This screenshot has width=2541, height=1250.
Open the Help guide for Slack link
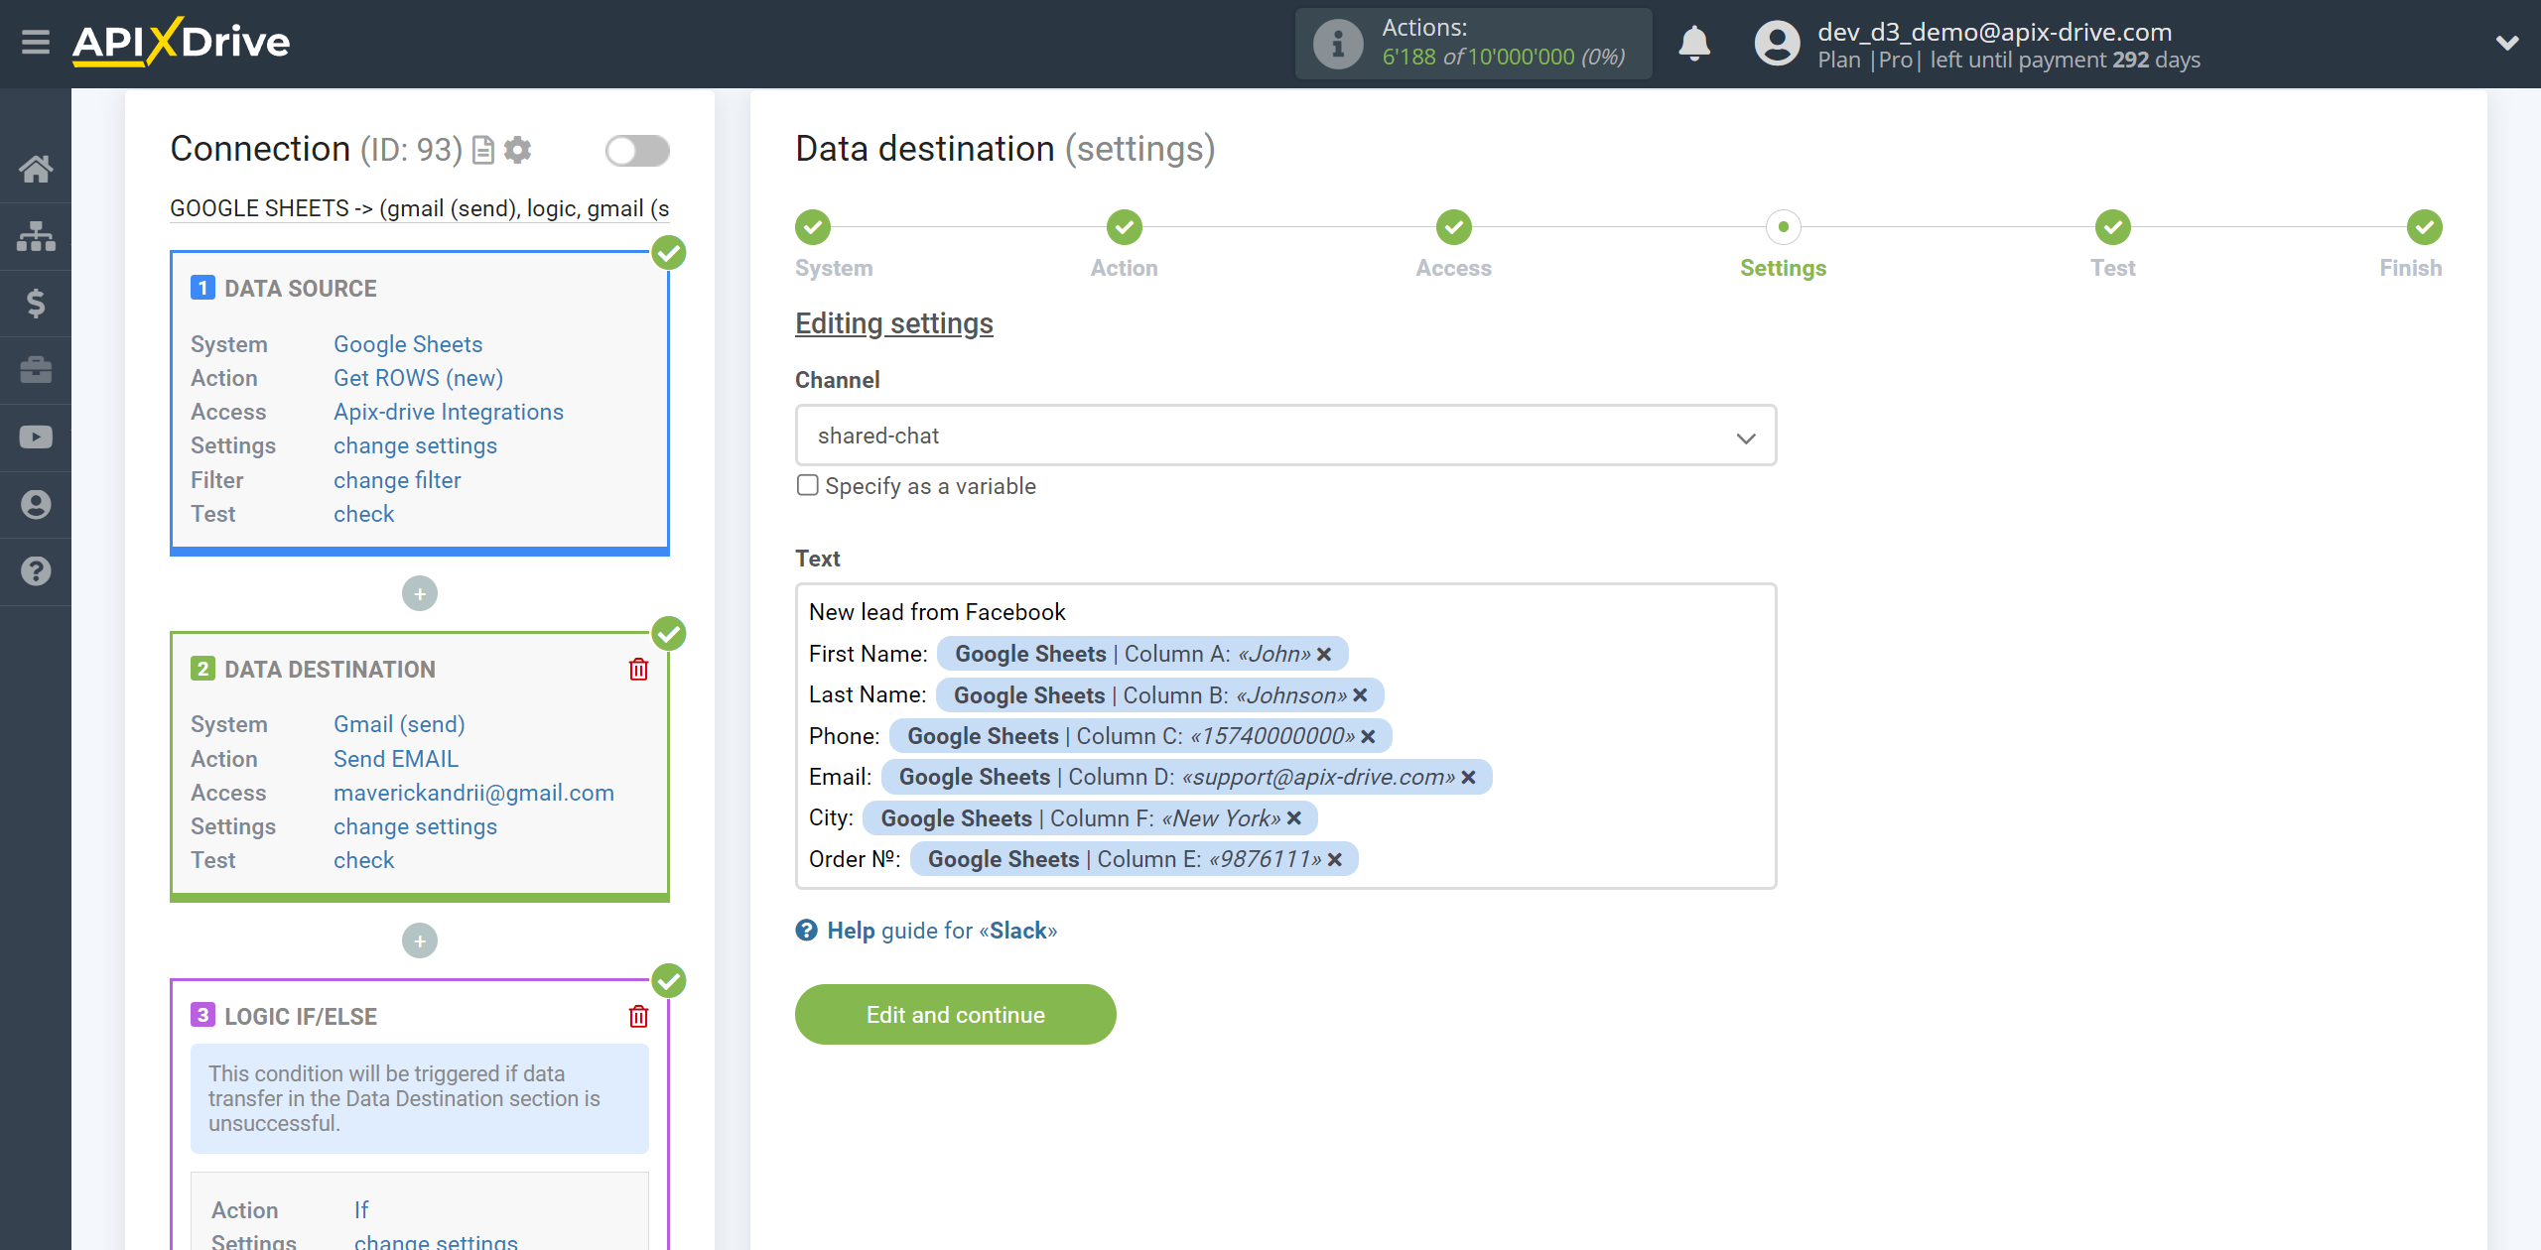click(942, 931)
